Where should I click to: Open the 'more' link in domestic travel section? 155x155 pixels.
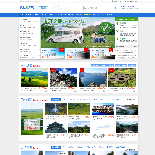[x=130, y=99]
